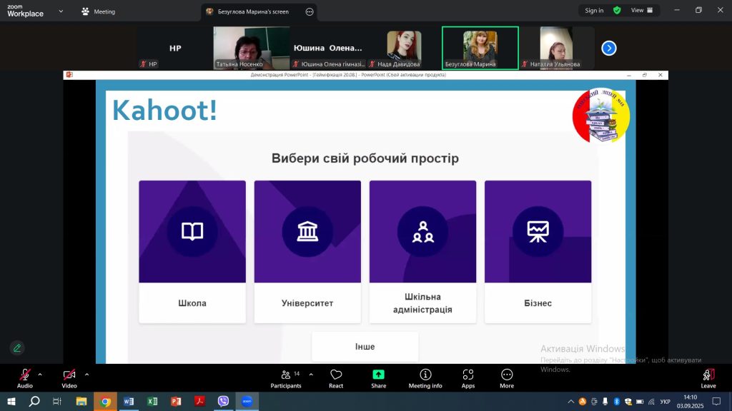Open PowerPoint from taskbar
Viewport: 732px width, 411px height.
(176, 401)
